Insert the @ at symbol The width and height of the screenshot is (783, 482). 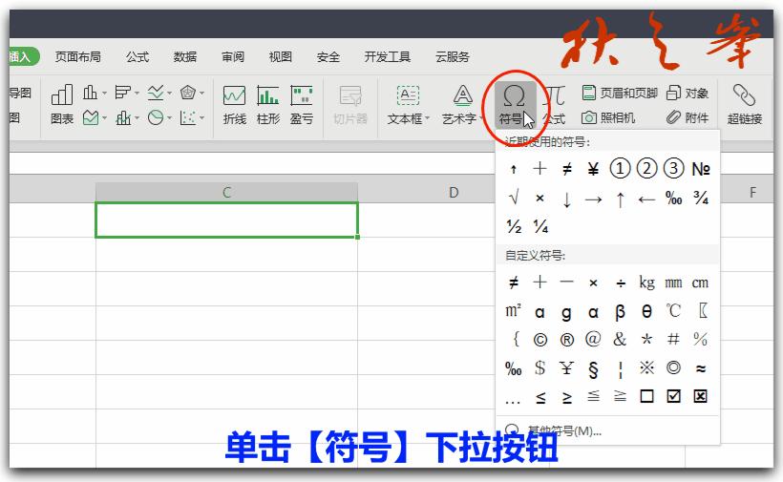(593, 339)
